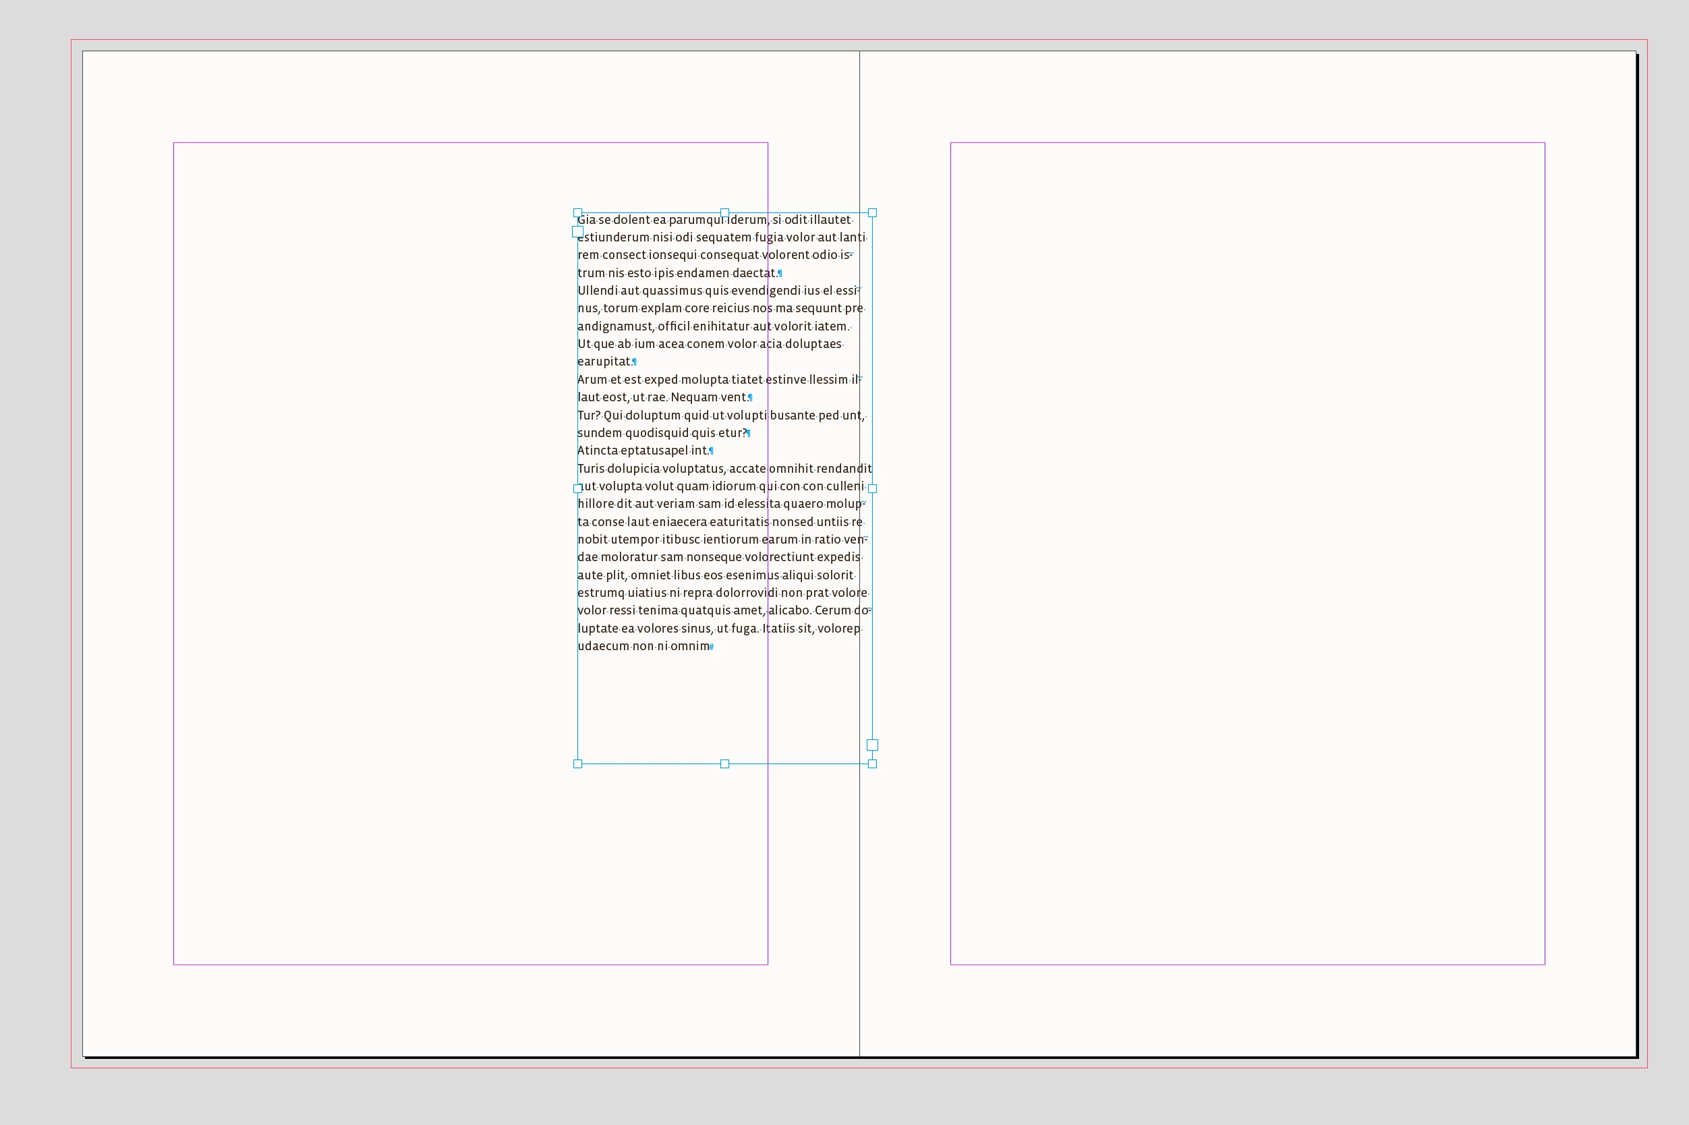Click the end-of-story marker after 'omnim'

(712, 647)
